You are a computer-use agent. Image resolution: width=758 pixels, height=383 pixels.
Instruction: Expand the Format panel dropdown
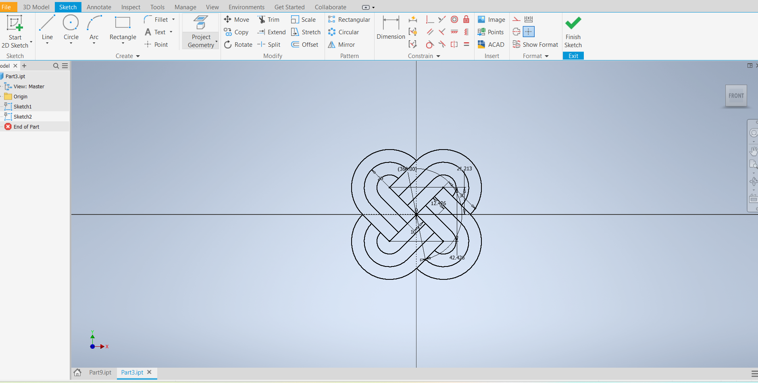546,56
